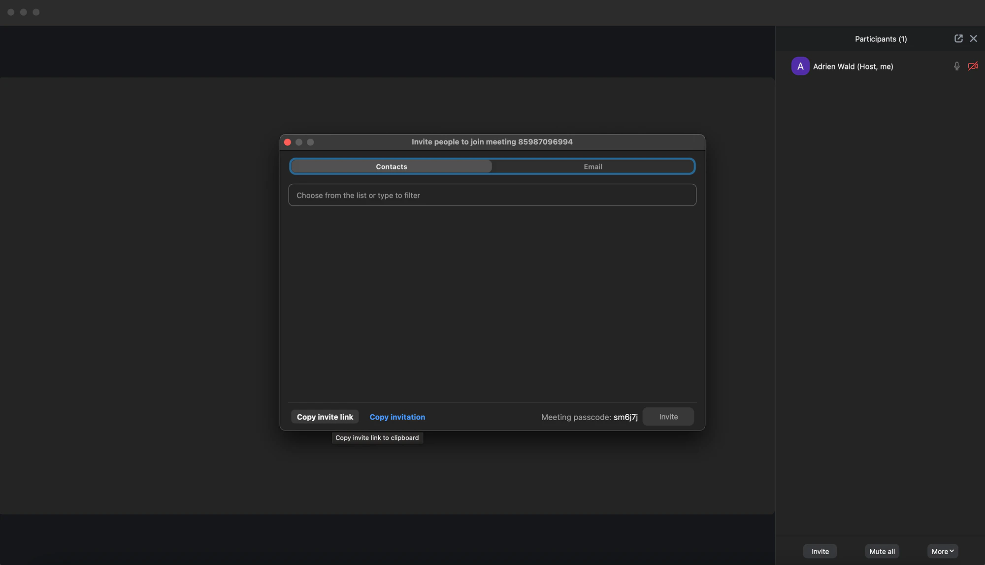Switch to the Email tab
The image size is (985, 565).
click(x=593, y=166)
